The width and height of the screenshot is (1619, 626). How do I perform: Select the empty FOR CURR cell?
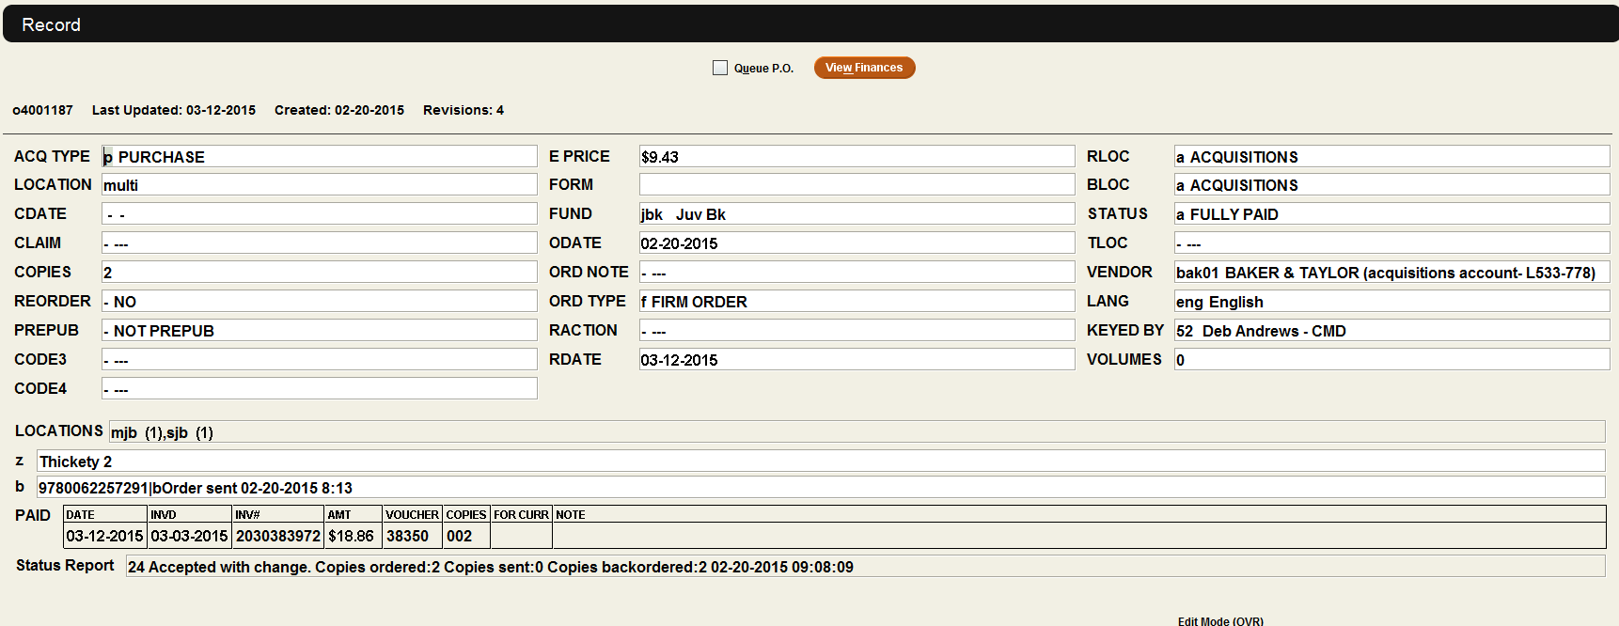(x=521, y=536)
